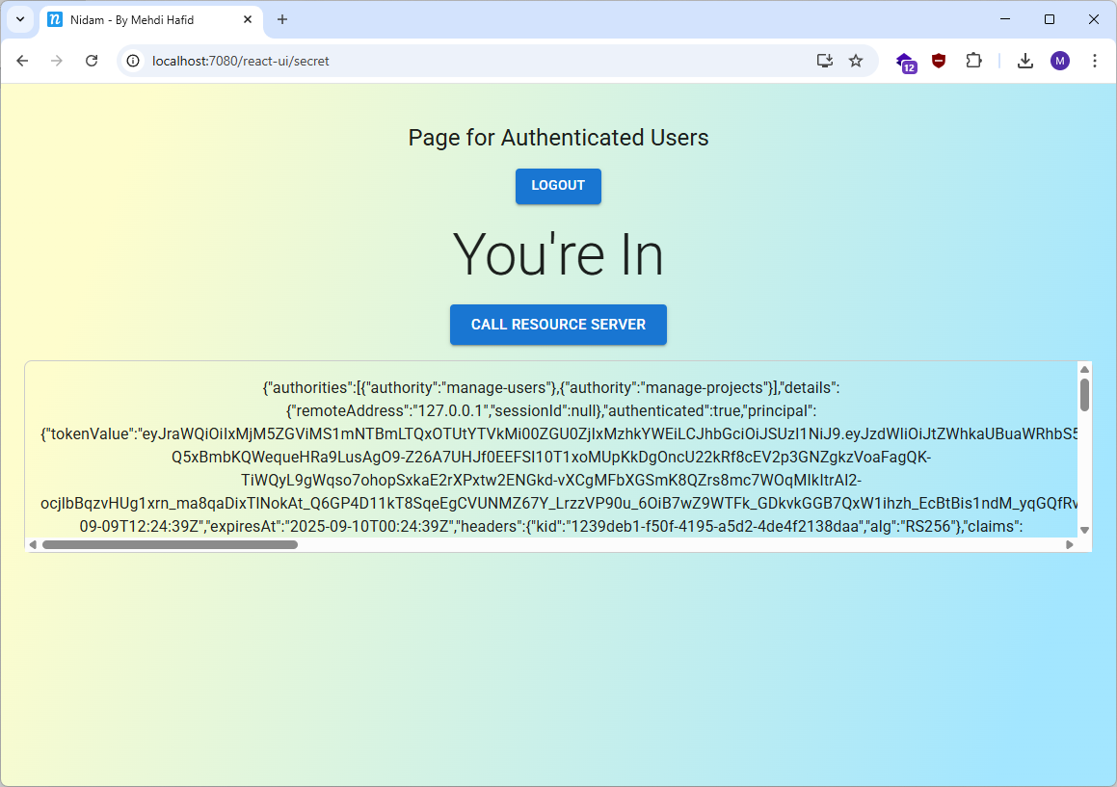Screen dimensions: 1117x787
Task: Click the install app icon in address bar
Action: [824, 61]
